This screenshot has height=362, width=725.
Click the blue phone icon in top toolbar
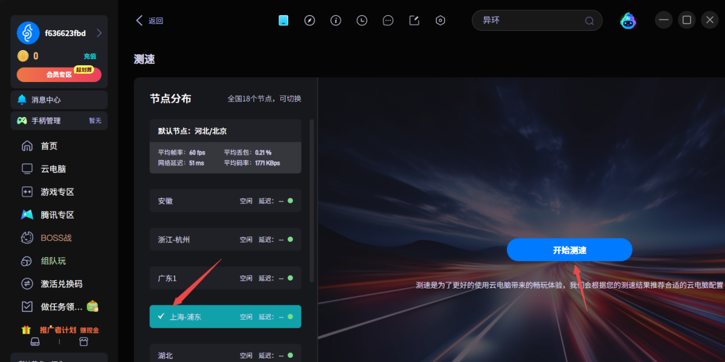click(x=283, y=21)
